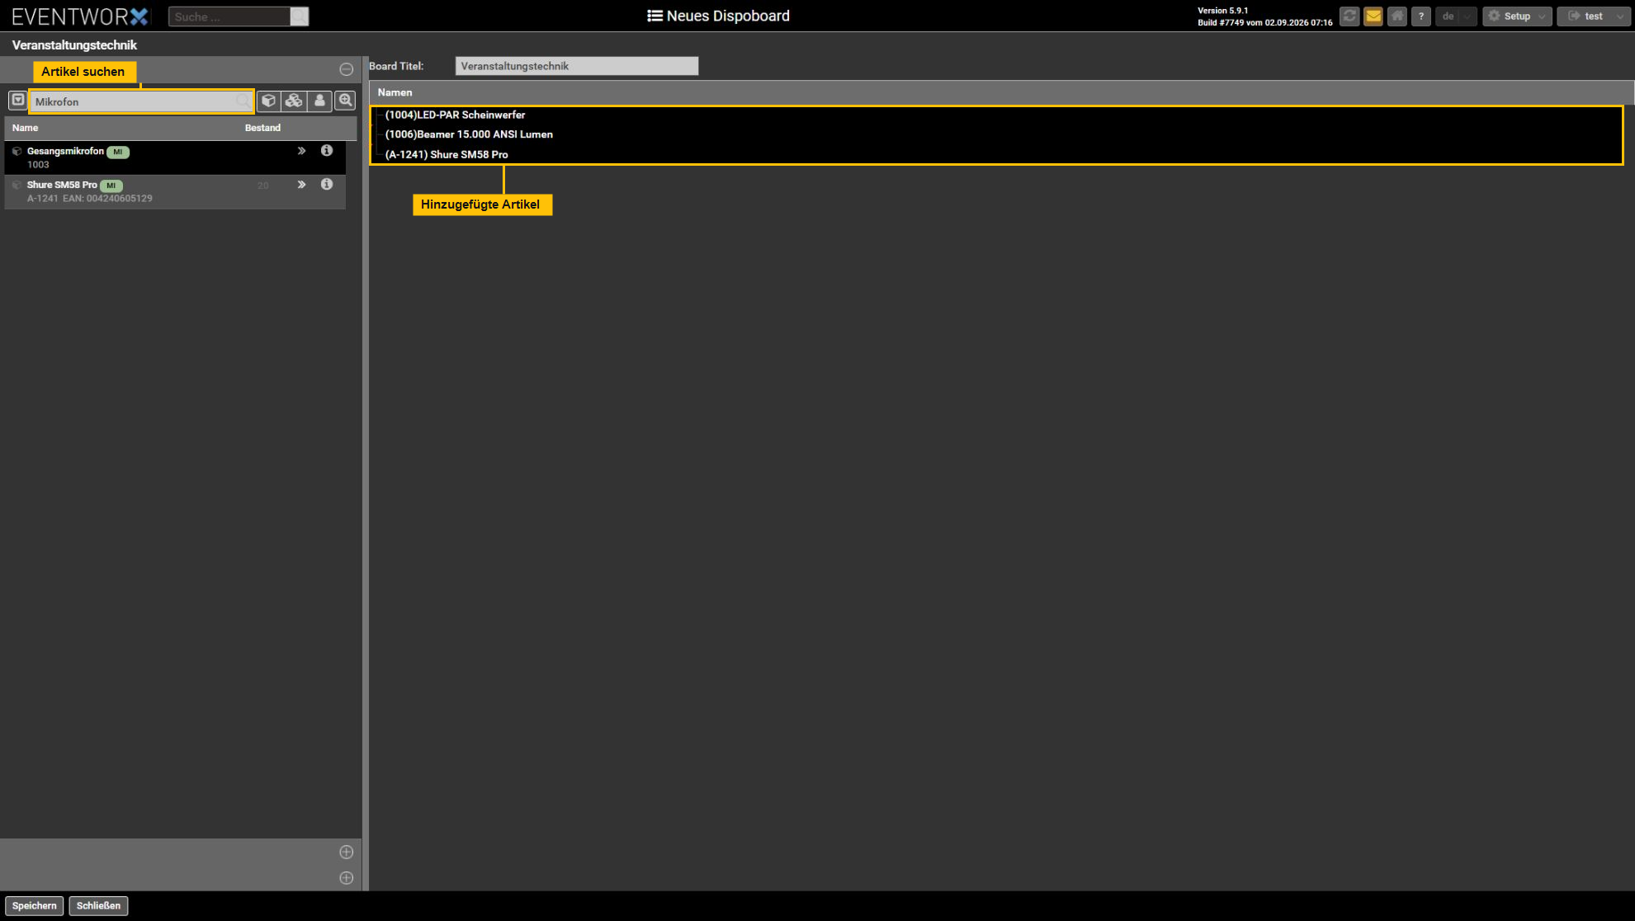The image size is (1635, 921).
Task: Open the Setup dropdown menu
Action: [x=1517, y=16]
